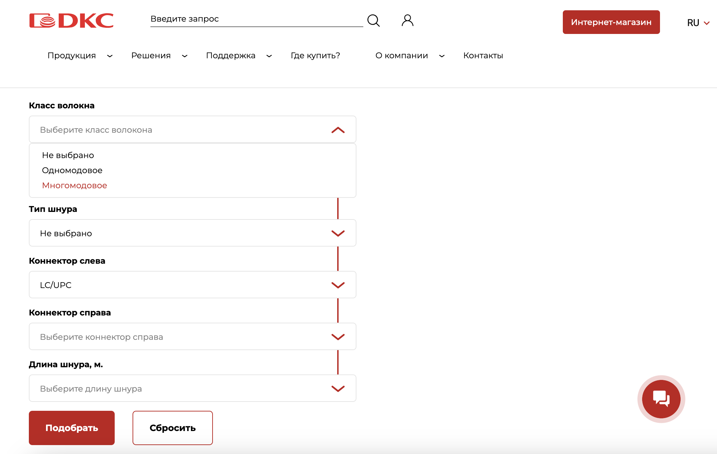The width and height of the screenshot is (717, 454).
Task: Open the RU language selector
Action: click(x=698, y=23)
